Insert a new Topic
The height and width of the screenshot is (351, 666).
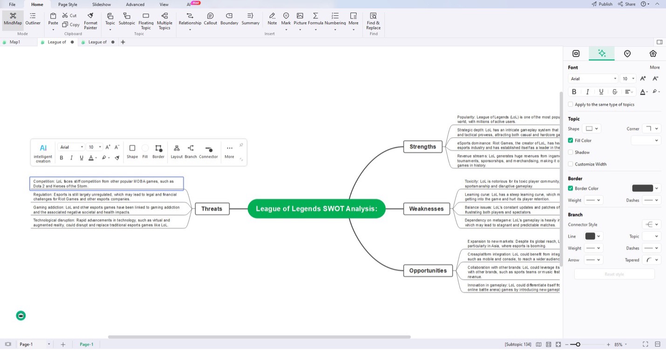110,19
